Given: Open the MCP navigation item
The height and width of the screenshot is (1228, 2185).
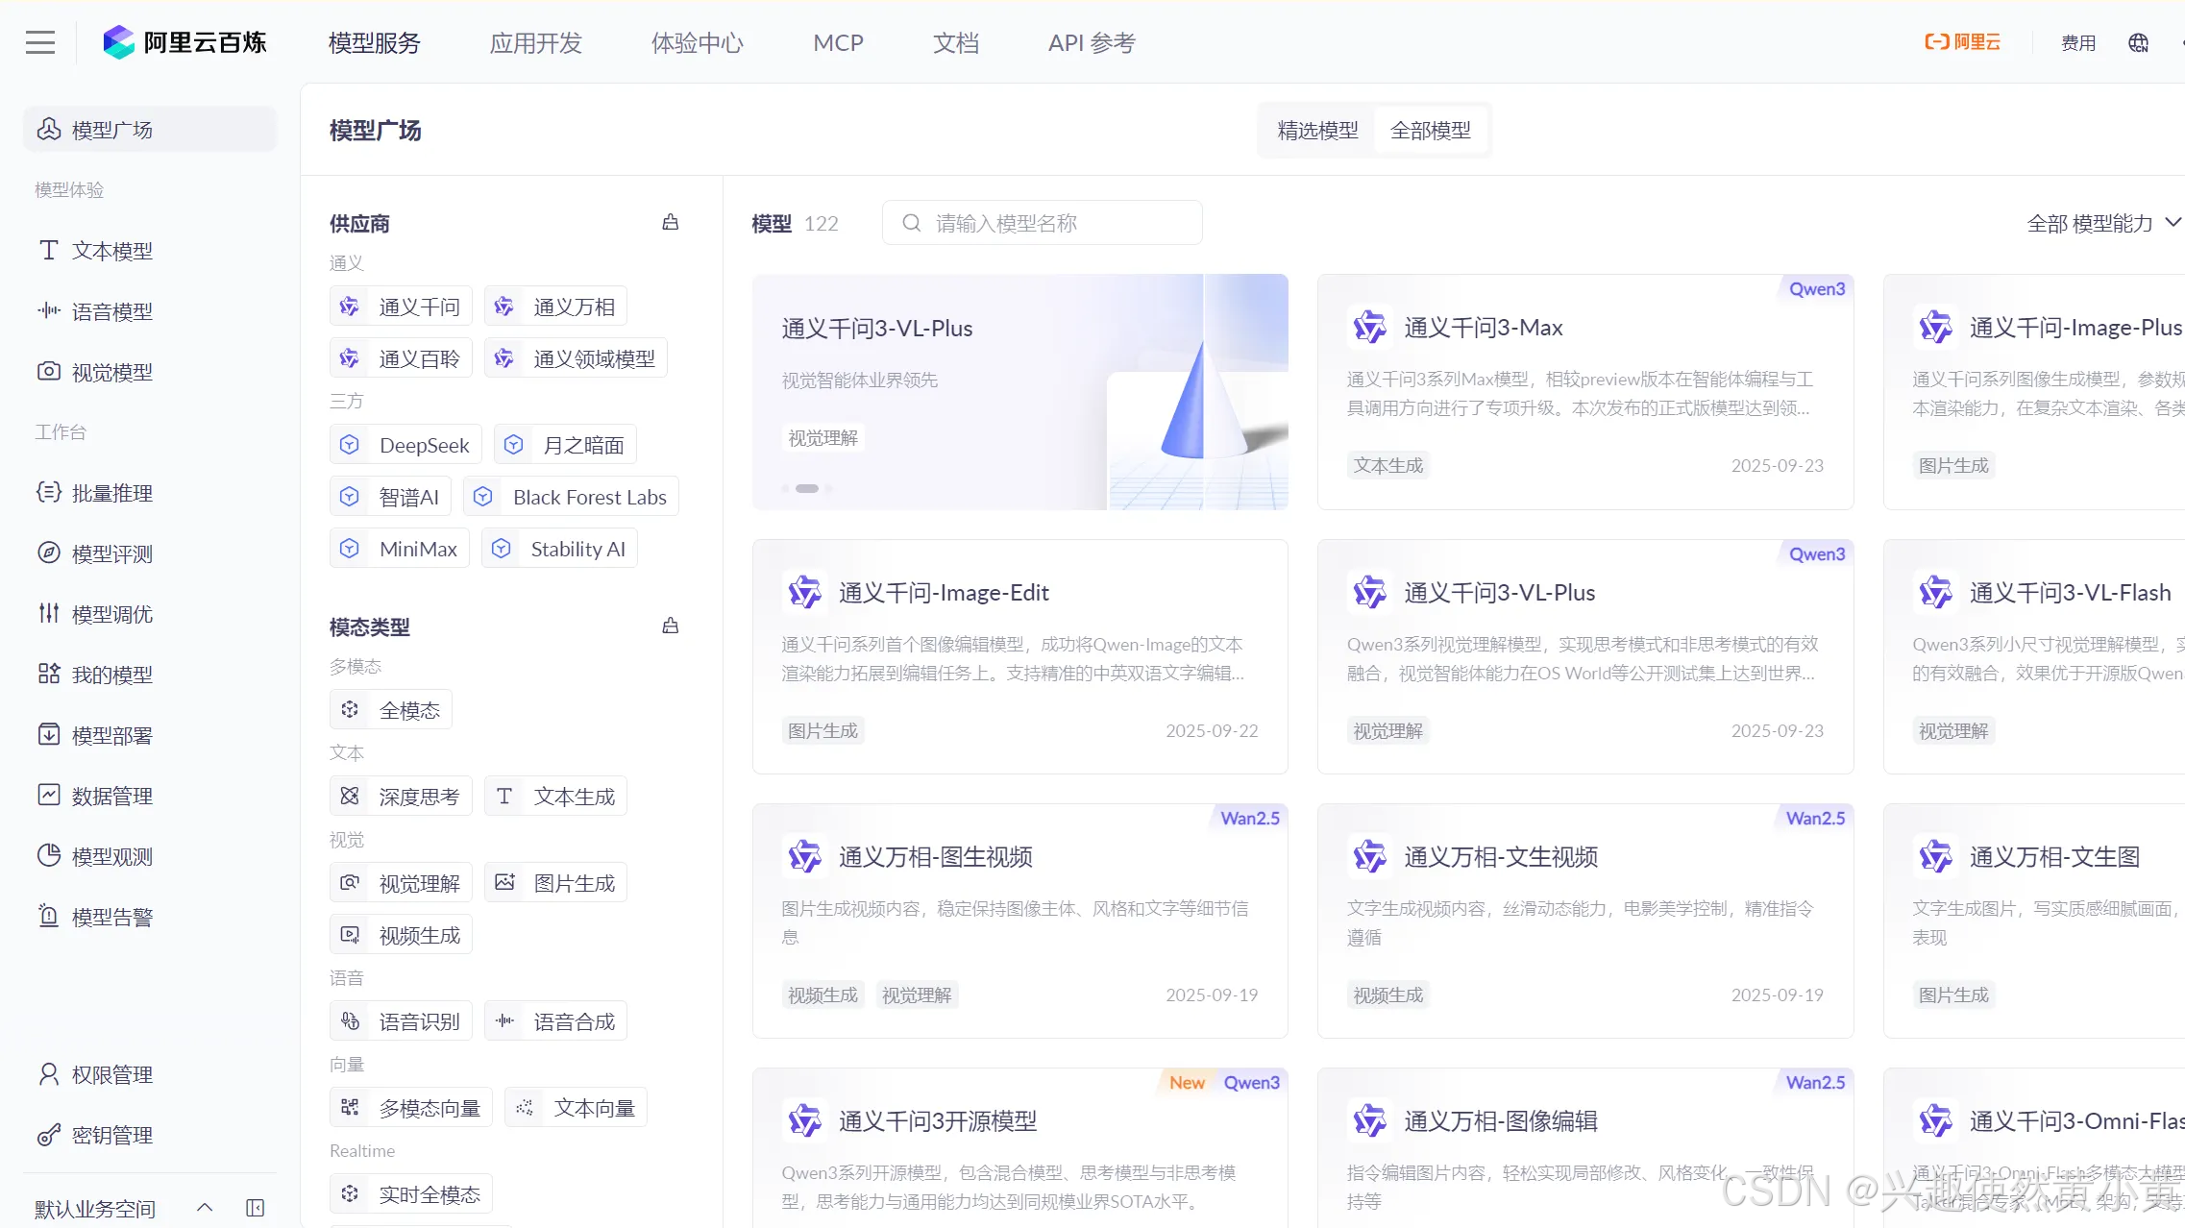Looking at the screenshot, I should tap(838, 43).
